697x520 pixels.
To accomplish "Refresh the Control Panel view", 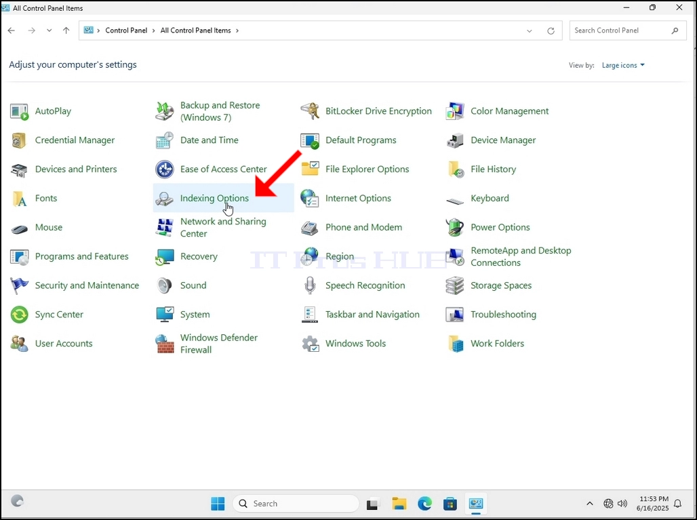I will (551, 31).
